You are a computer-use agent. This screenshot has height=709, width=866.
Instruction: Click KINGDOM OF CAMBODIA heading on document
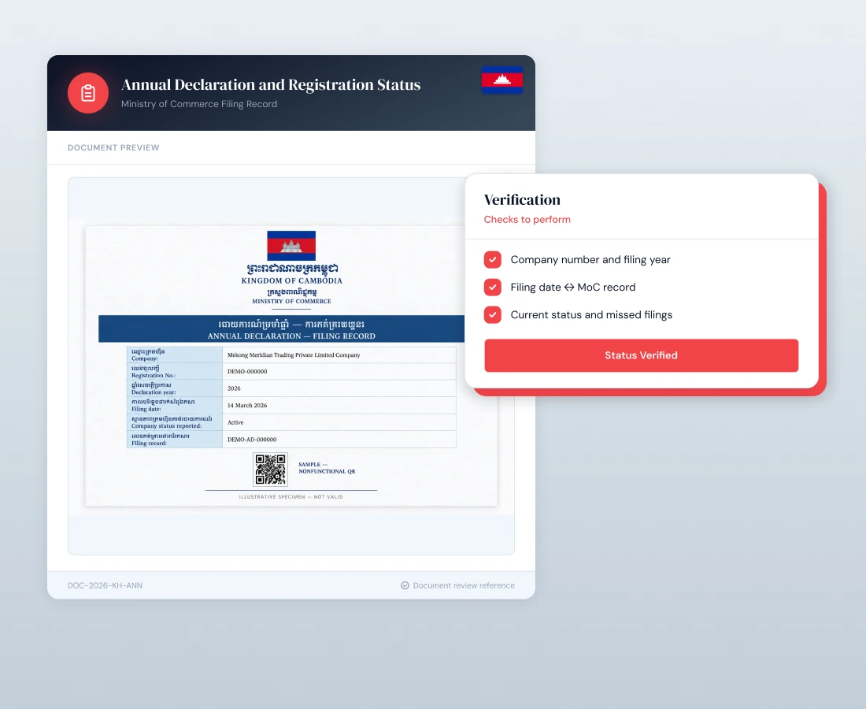(291, 280)
